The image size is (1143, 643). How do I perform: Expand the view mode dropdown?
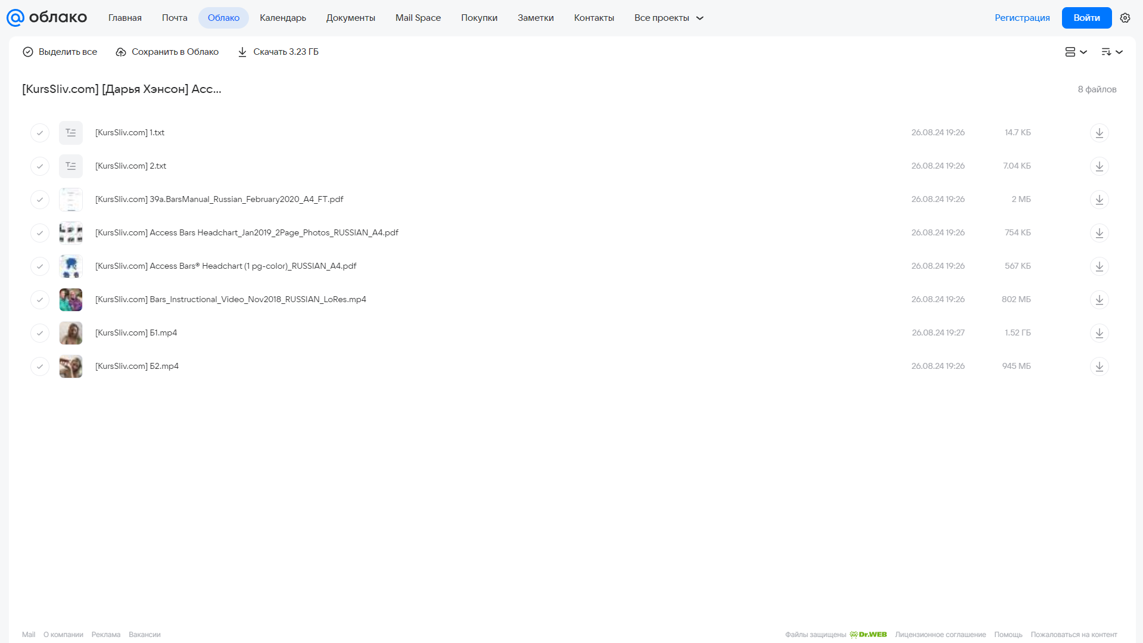1076,52
